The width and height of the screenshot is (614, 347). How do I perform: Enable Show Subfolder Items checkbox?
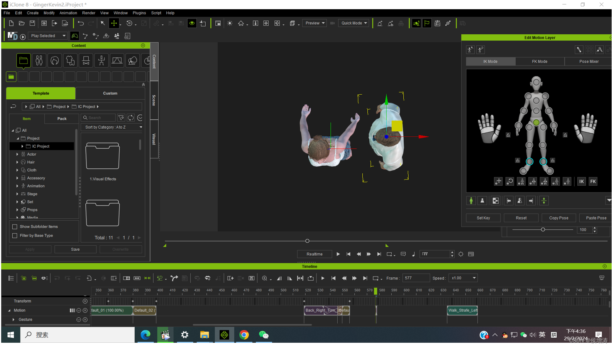click(x=15, y=227)
